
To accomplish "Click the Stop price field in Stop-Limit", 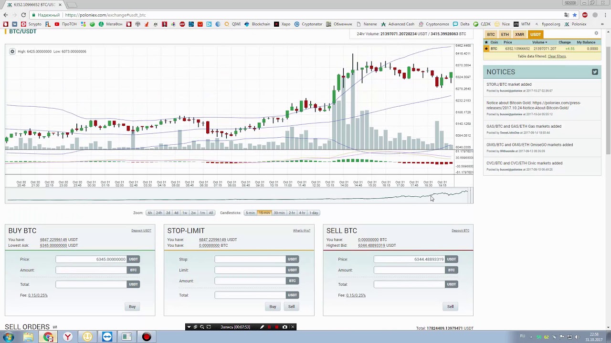I will click(250, 259).
